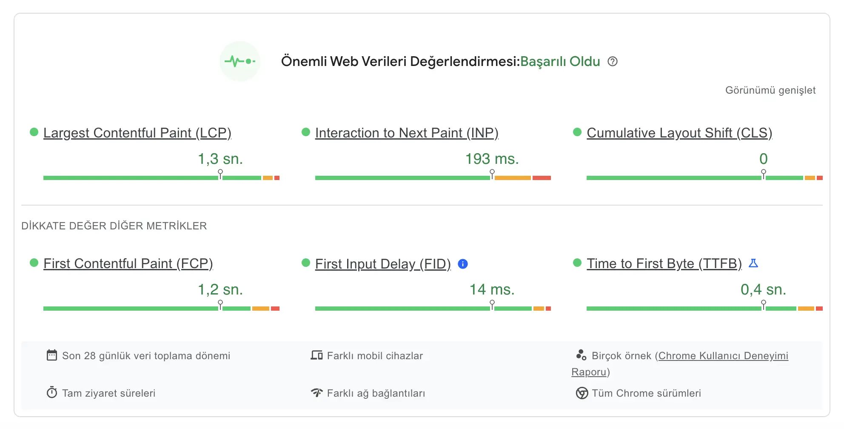This screenshot has width=844, height=429.
Task: Click the LCP distribution bar marker
Action: tap(220, 174)
